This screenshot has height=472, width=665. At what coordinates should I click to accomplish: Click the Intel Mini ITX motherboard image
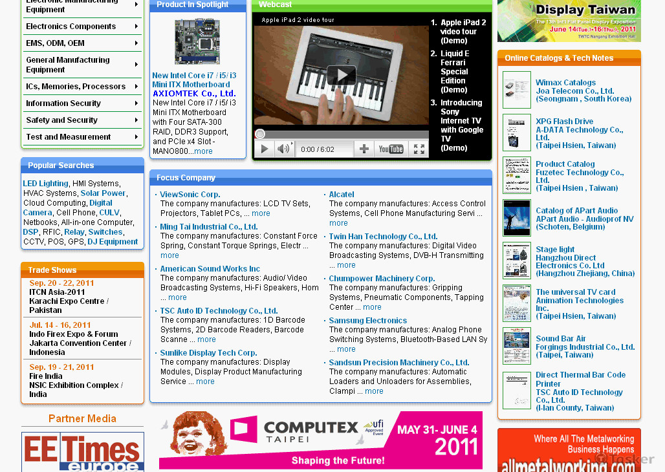click(197, 41)
